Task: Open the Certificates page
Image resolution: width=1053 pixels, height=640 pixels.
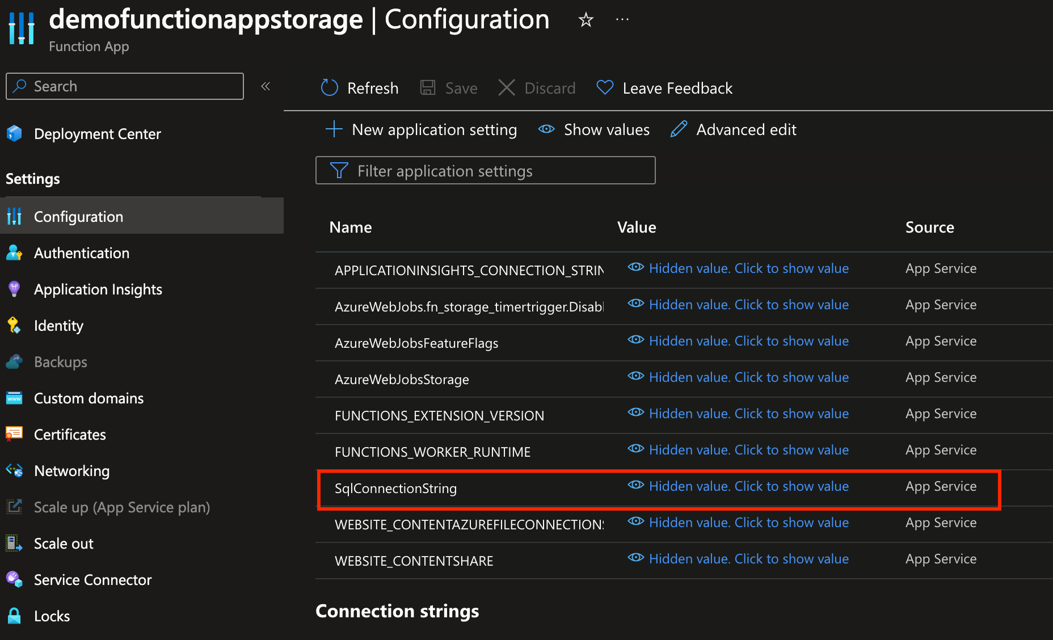Action: click(70, 435)
